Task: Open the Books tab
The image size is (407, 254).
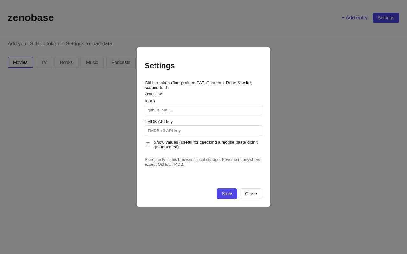Action: [66, 62]
